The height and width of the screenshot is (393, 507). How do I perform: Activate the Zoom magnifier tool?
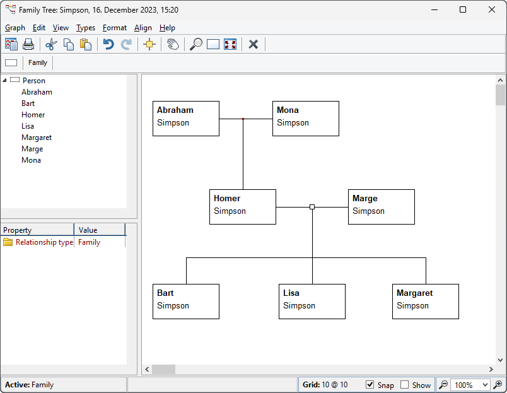point(195,44)
